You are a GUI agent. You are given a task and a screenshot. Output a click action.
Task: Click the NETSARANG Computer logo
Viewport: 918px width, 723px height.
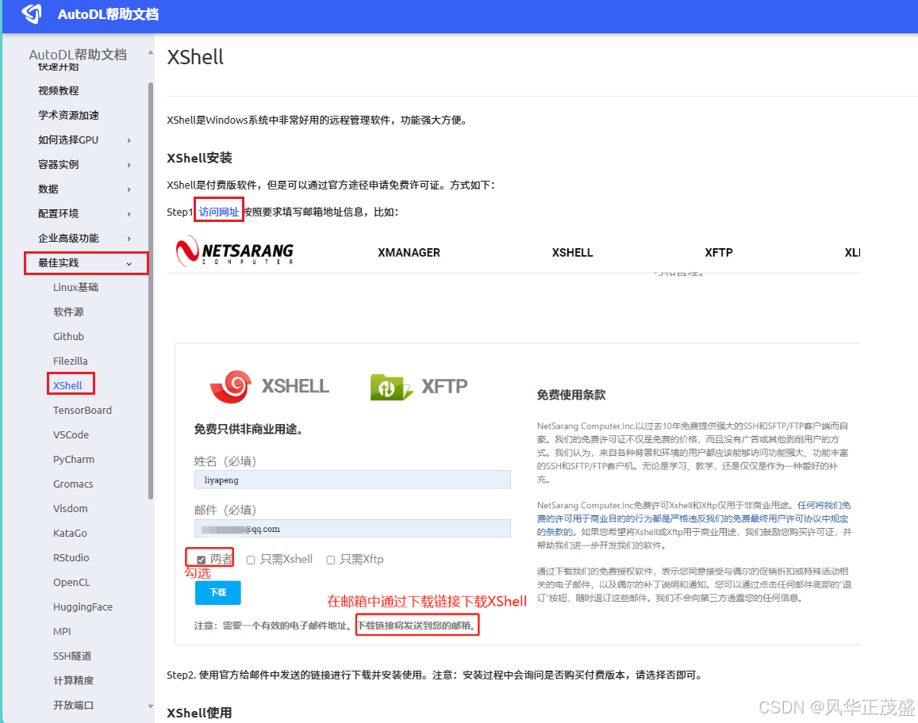(233, 251)
